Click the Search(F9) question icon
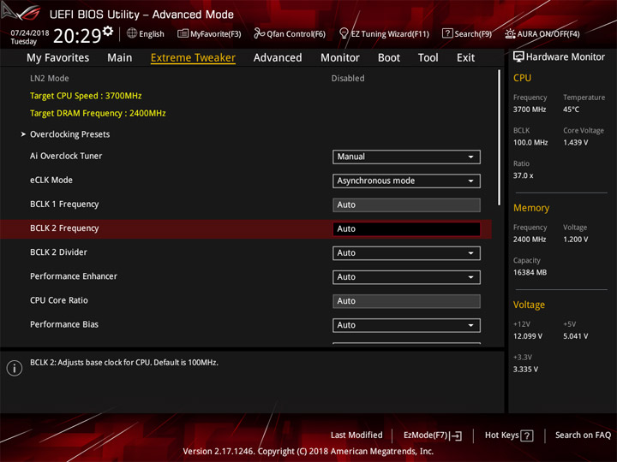 pyautogui.click(x=447, y=33)
